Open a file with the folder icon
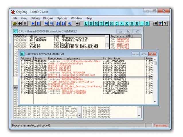This screenshot has height=137, width=183. click(15, 23)
